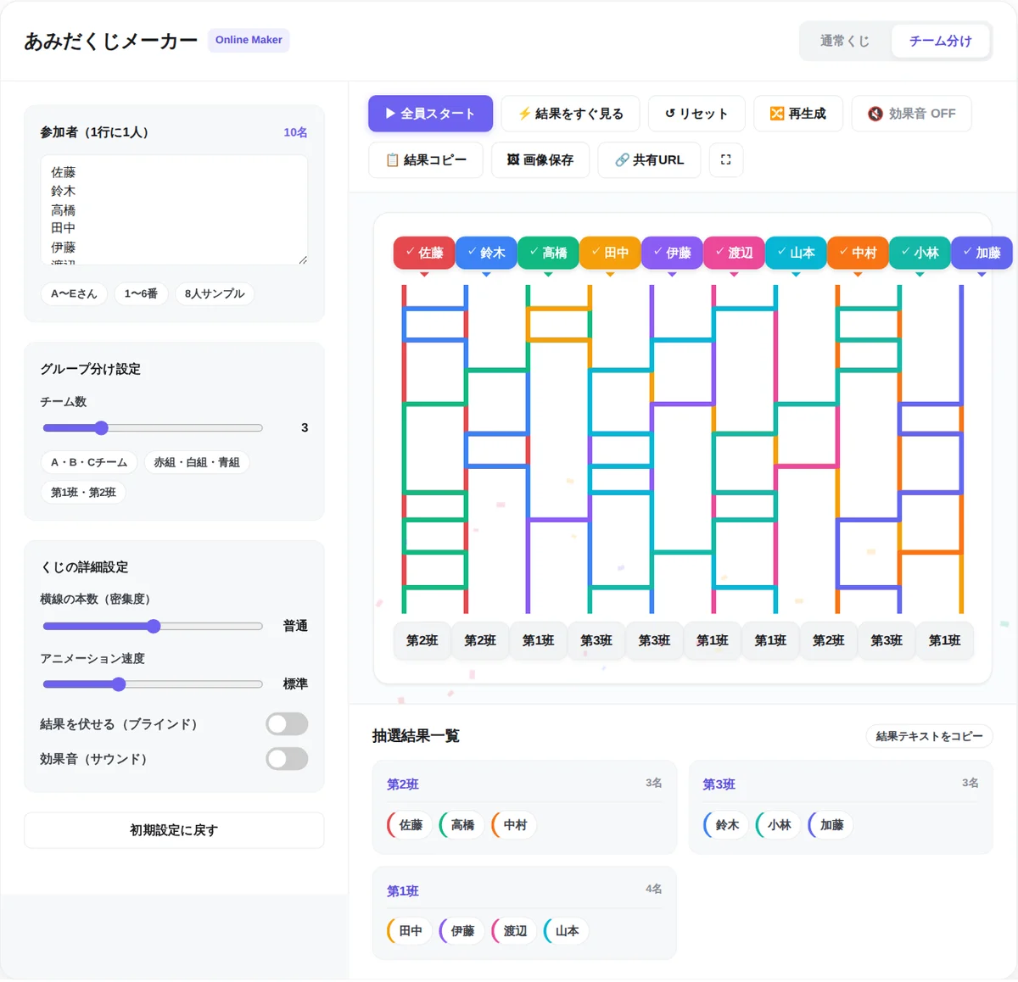This screenshot has width=1018, height=982.
Task: Click the 抽選結果一覧 heading
Action: (416, 736)
